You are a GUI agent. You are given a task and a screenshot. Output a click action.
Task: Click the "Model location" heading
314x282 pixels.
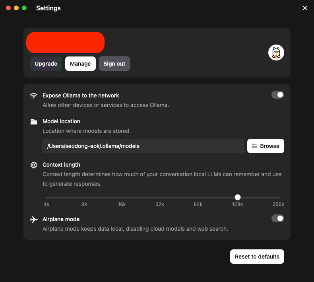[x=61, y=121]
